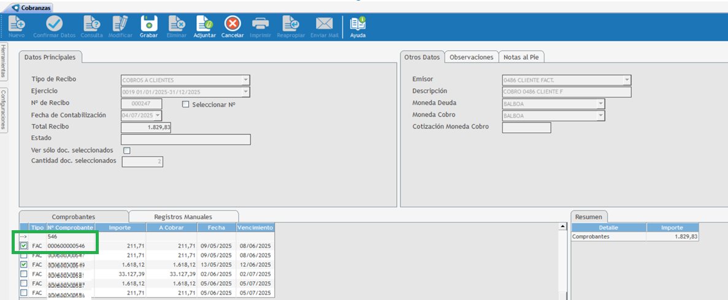Click the Importe column header
The width and height of the screenshot is (728, 300).
pos(120,227)
